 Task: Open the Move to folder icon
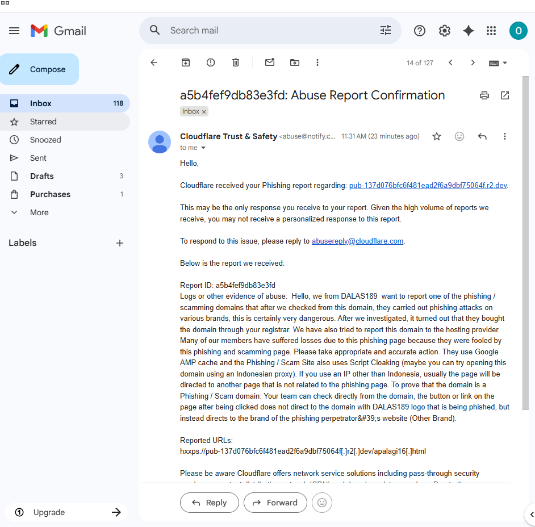point(294,62)
